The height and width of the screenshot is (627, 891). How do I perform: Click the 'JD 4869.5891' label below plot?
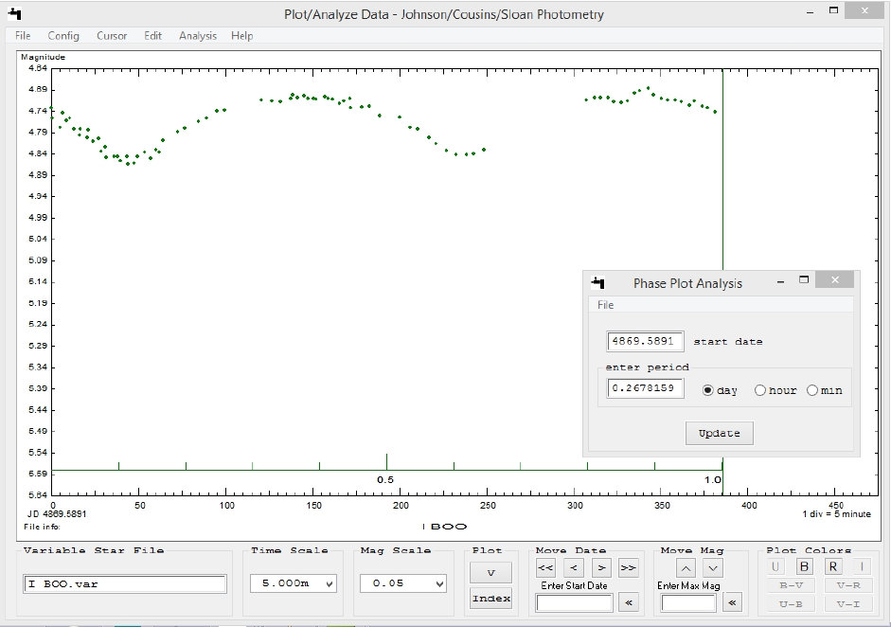tap(57, 514)
